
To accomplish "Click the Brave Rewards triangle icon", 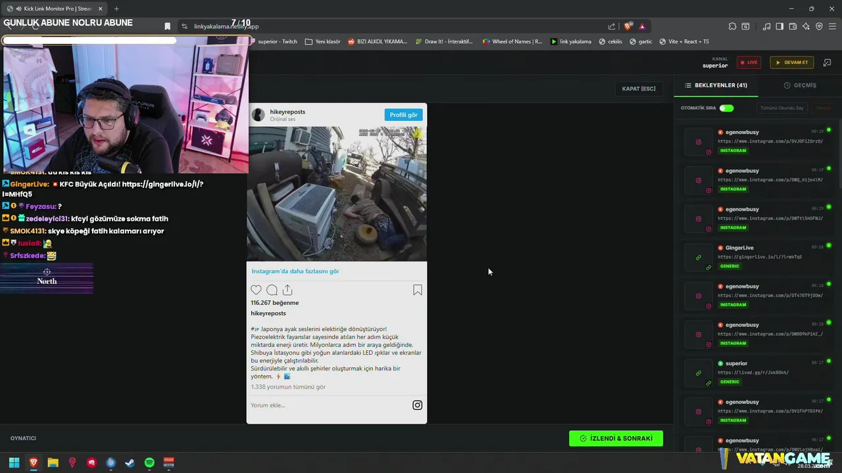I will pos(642,26).
